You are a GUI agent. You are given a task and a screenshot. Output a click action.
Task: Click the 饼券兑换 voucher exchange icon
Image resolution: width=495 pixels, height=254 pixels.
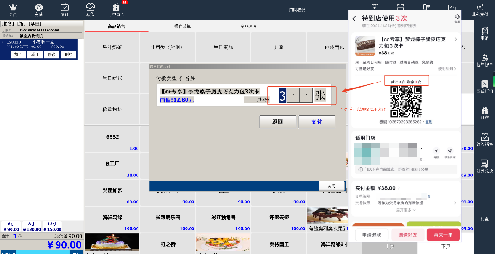pos(484,166)
